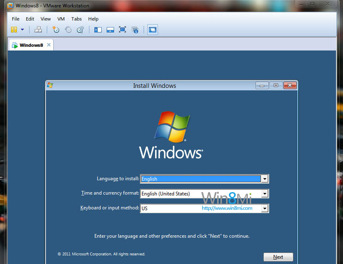
Task: Expand the Keyboard or input method dropdown
Action: [x=265, y=208]
